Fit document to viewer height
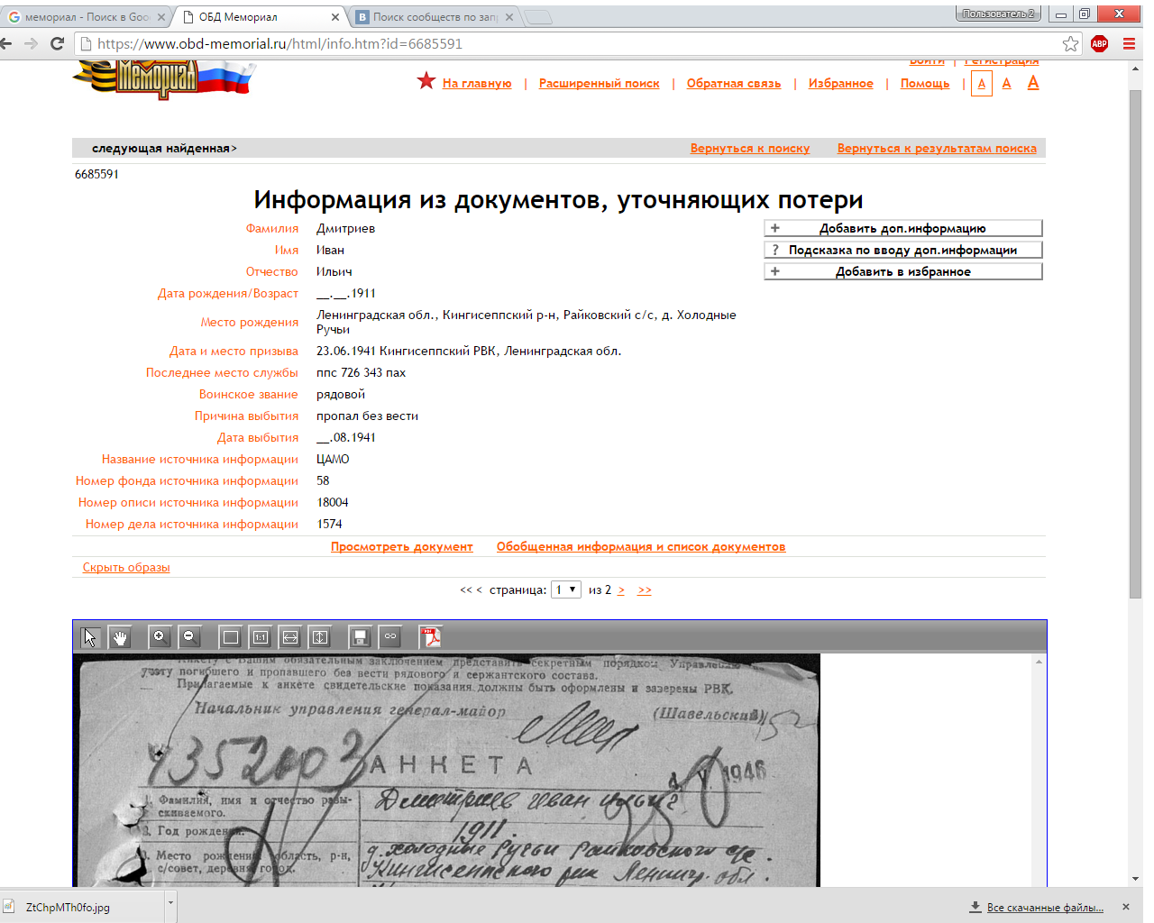The image size is (1154, 923). [320, 637]
